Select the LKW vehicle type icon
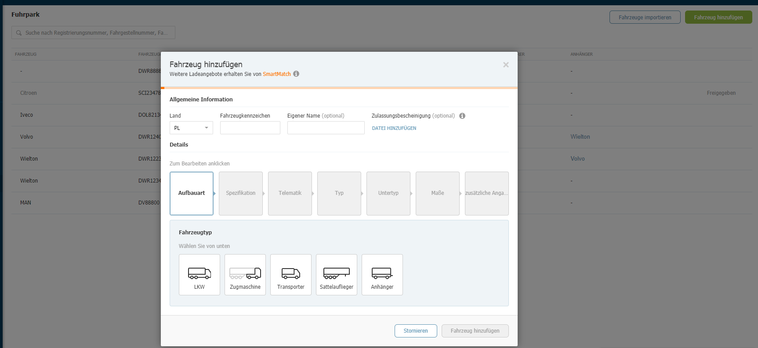Image resolution: width=758 pixels, height=348 pixels. 199,275
